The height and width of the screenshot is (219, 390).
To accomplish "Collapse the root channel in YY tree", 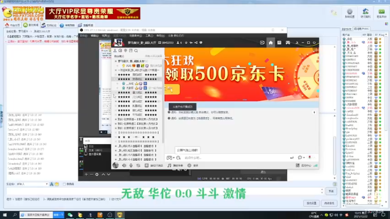I will [116, 61].
